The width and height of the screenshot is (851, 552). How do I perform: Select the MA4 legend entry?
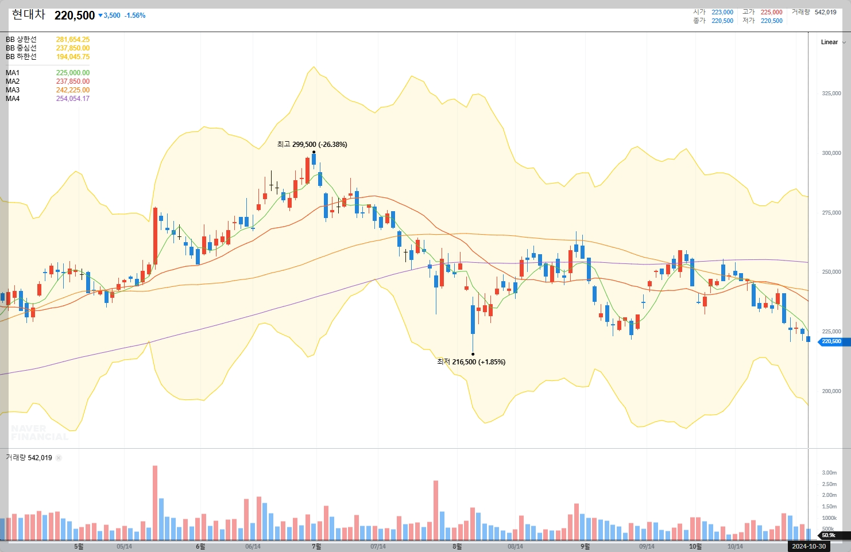pyautogui.click(x=13, y=99)
